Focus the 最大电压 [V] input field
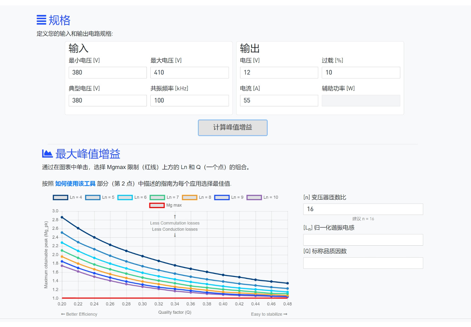 [190, 72]
